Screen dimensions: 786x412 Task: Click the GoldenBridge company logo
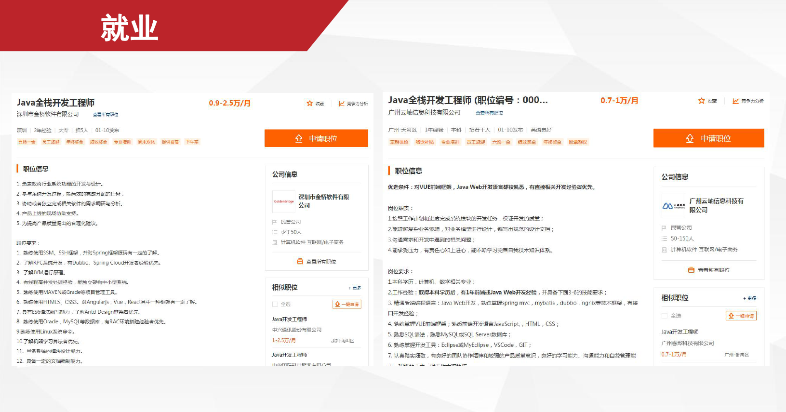pyautogui.click(x=284, y=201)
